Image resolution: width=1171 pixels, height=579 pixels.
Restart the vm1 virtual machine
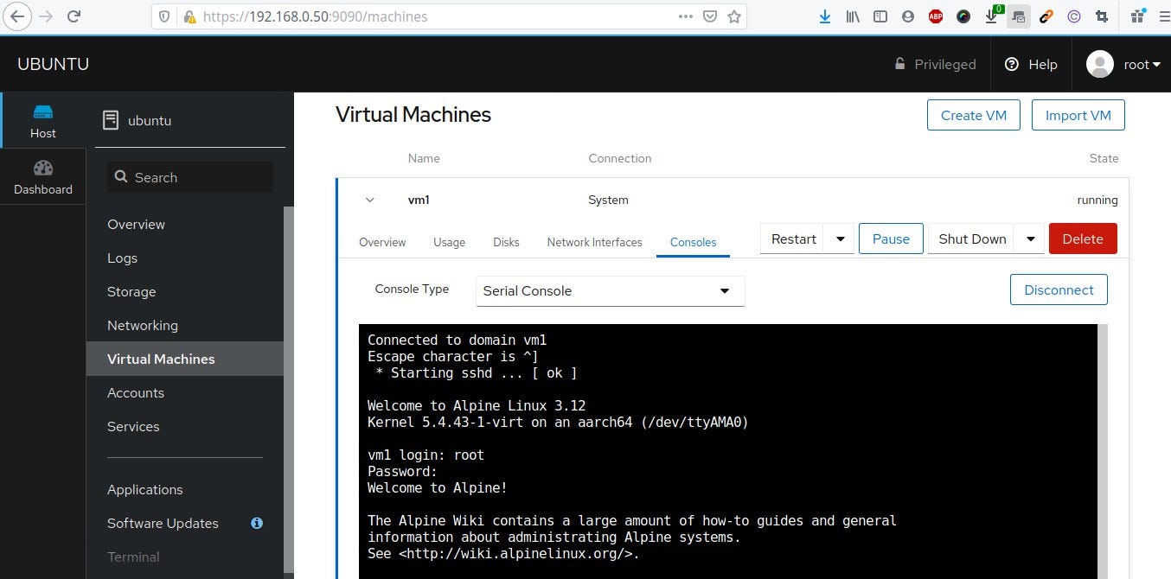pyautogui.click(x=793, y=239)
